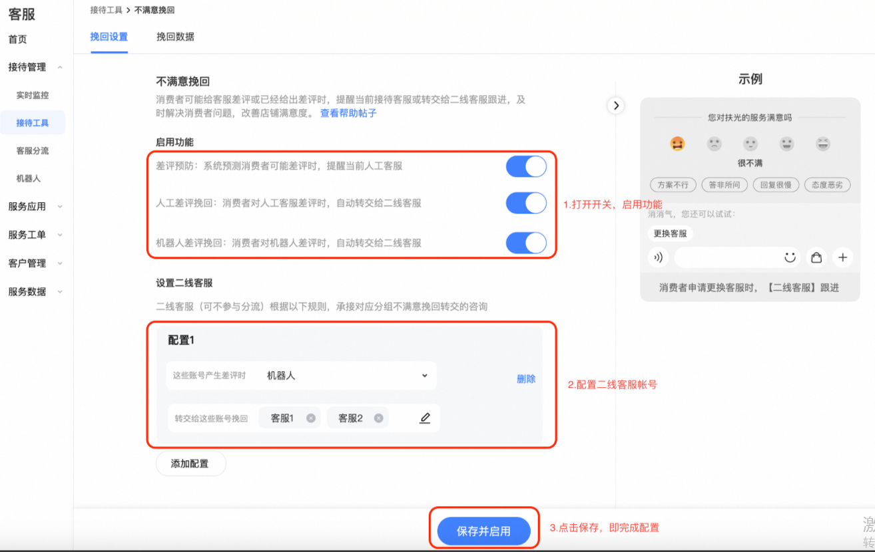Select the neutral middle emoji face
The height and width of the screenshot is (552, 875).
(750, 144)
